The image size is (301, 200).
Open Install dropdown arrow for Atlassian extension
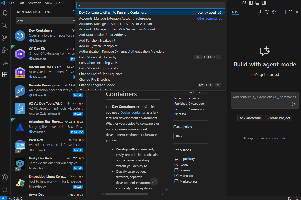tap(82, 132)
